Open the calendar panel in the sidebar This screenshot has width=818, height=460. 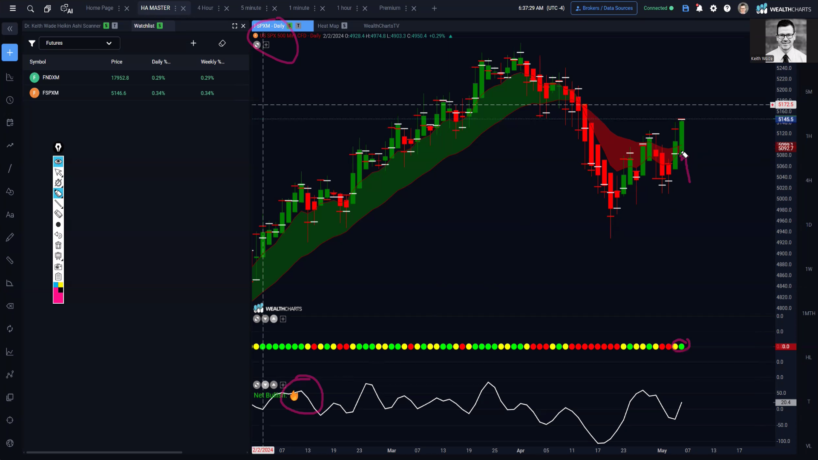(10, 123)
